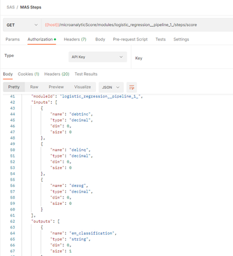
Task: Open the request Body tab
Action: point(100,39)
